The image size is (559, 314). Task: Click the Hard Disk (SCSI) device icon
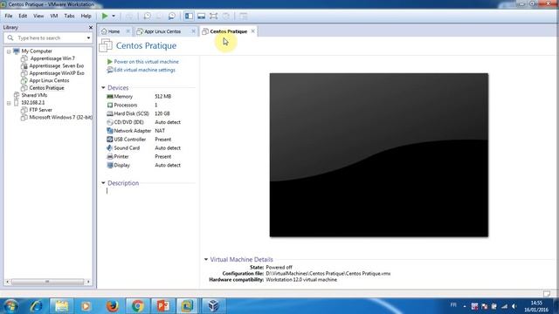[x=110, y=113]
